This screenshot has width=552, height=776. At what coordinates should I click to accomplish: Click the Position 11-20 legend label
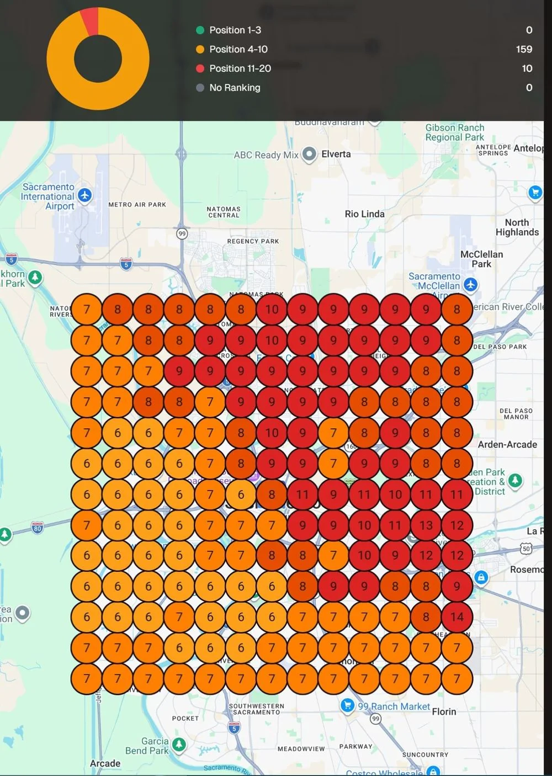coord(240,68)
